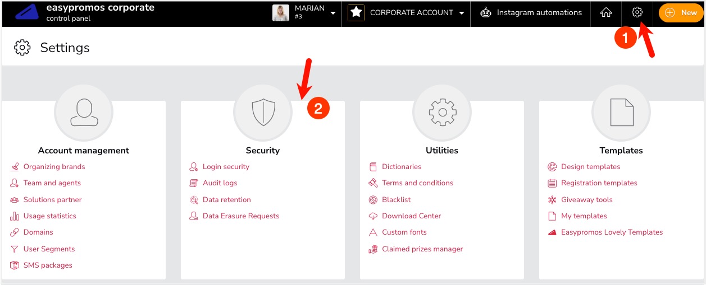Click the icon beside Giveaway tools

point(552,200)
